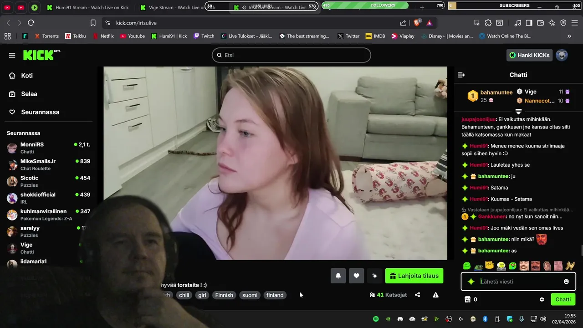Select the girl tag
This screenshot has width=583, height=328.
(x=202, y=295)
